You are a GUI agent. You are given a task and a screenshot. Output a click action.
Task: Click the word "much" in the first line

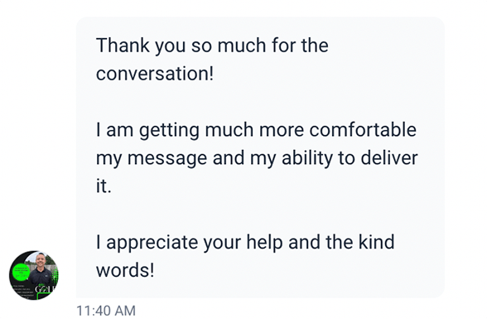[x=242, y=46]
